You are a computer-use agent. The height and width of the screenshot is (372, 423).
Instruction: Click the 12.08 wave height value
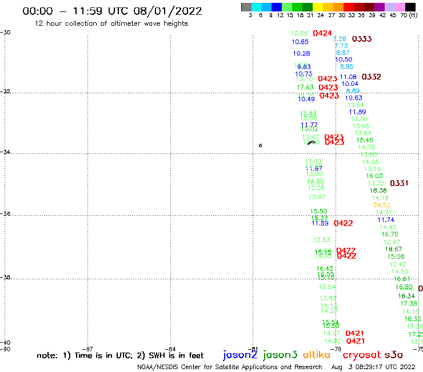click(316, 188)
